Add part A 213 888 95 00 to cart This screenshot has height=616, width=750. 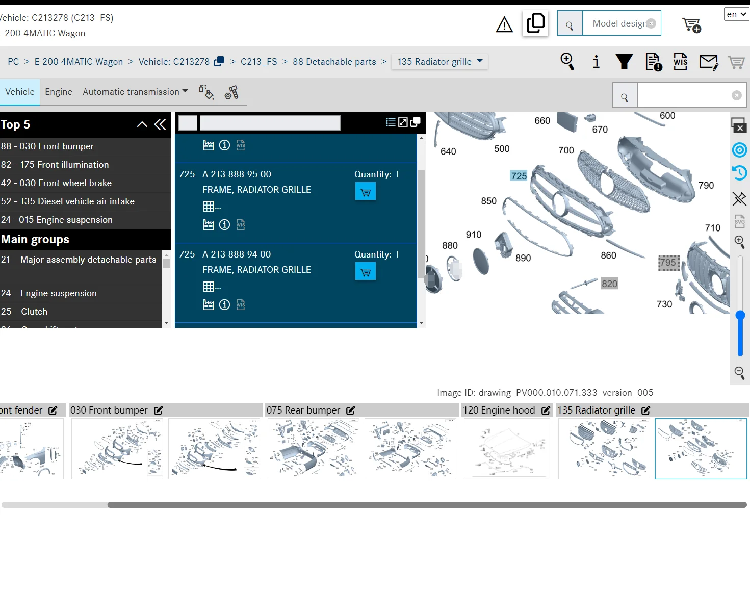tap(366, 192)
